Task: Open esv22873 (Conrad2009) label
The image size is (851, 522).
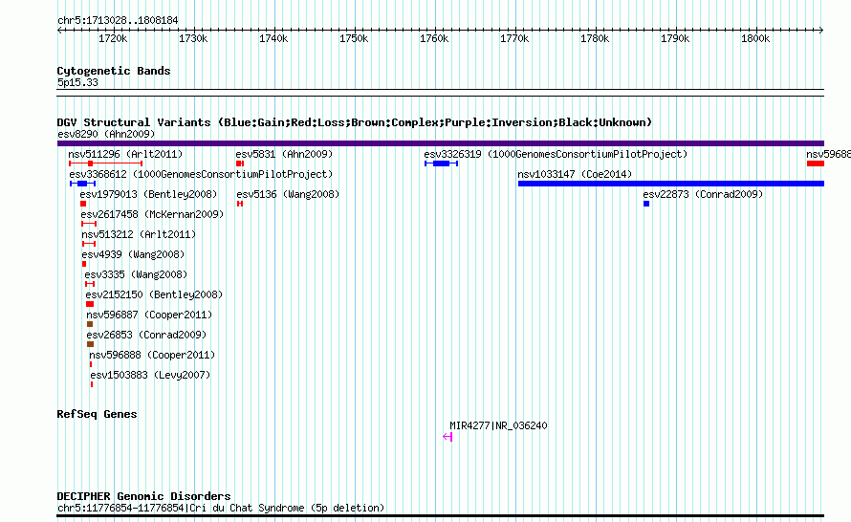Action: coord(703,194)
